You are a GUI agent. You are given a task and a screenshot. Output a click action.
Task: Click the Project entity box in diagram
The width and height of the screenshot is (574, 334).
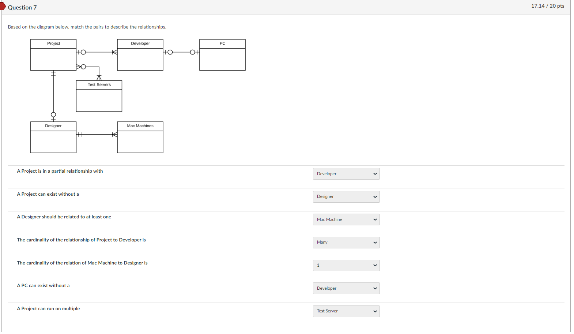coord(53,55)
